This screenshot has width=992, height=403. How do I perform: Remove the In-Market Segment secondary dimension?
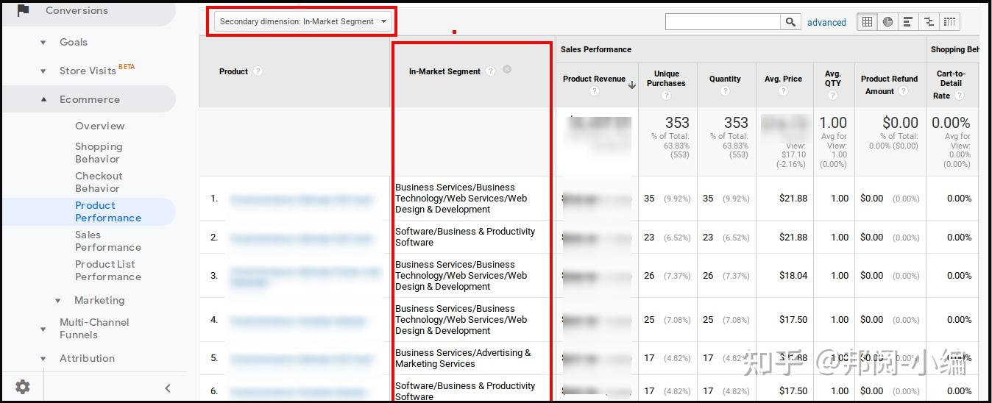(507, 69)
